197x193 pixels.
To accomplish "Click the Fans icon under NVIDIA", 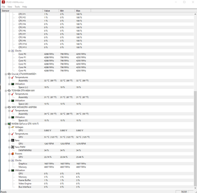I will [x=13, y=140].
